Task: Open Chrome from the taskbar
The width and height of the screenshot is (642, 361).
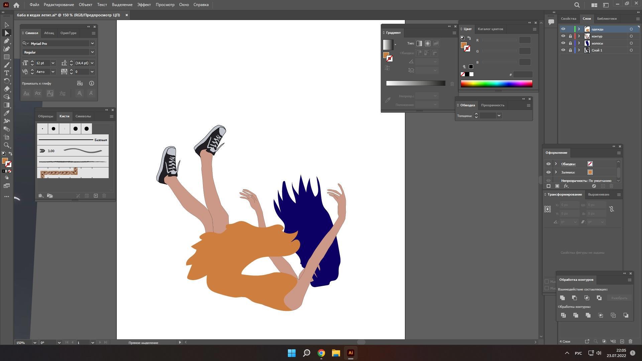Action: [321, 353]
